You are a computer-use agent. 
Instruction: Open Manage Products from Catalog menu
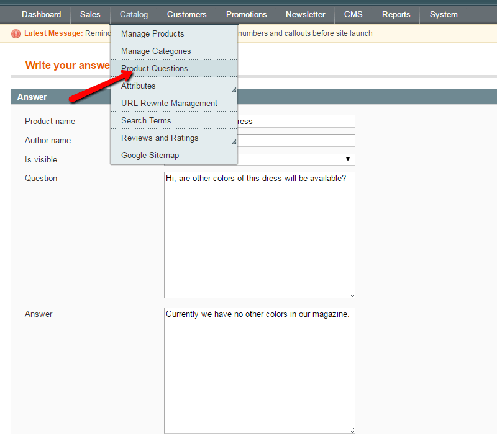tap(152, 33)
